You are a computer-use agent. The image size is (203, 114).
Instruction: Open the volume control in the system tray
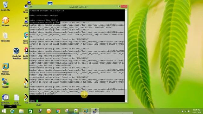point(189,111)
